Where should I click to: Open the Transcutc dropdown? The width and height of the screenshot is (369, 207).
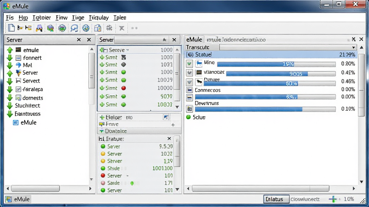pos(354,47)
